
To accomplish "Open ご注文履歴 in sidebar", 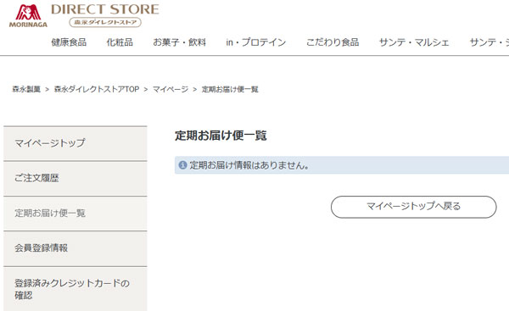I will coord(76,178).
